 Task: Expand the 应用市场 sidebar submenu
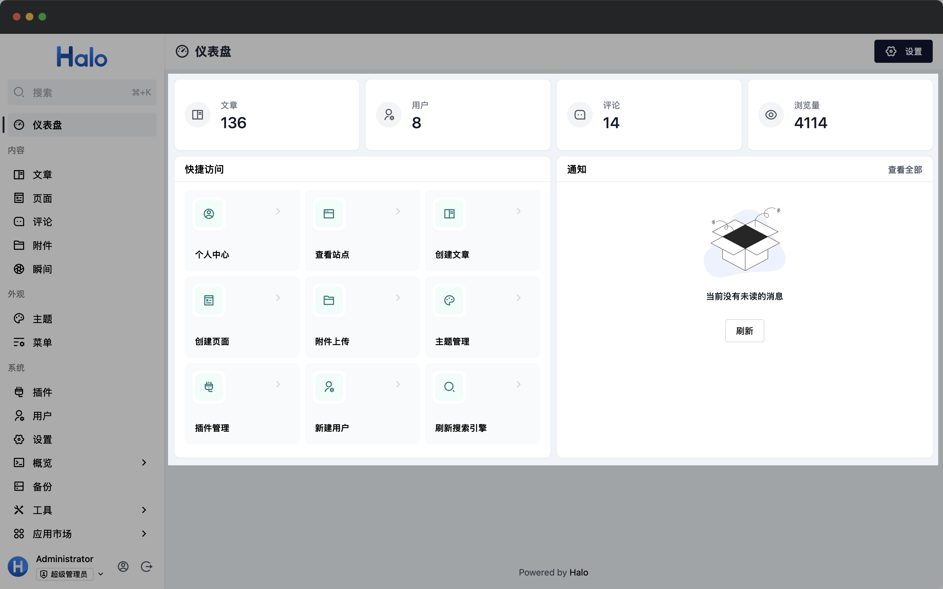tap(144, 534)
